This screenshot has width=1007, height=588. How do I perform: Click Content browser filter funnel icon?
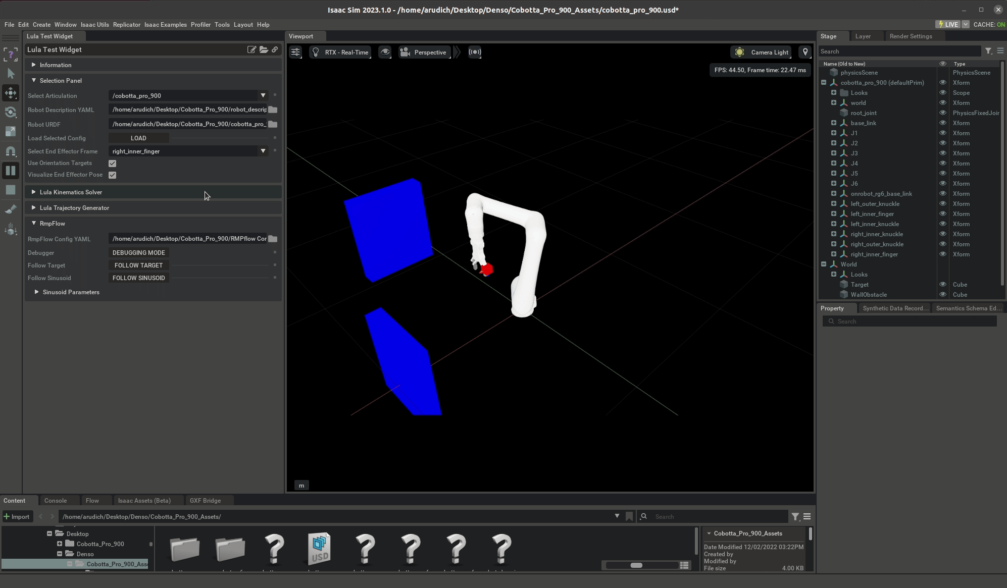pyautogui.click(x=795, y=516)
